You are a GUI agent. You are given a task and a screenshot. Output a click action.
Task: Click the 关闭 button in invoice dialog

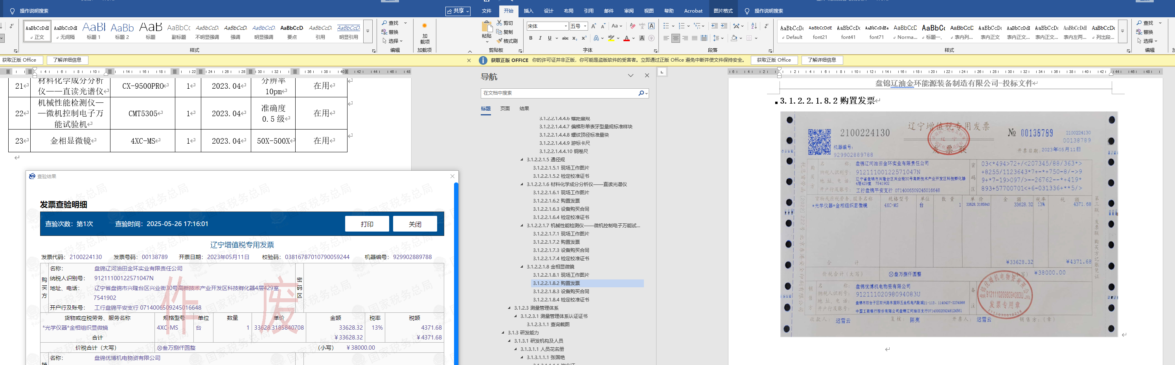coord(415,224)
